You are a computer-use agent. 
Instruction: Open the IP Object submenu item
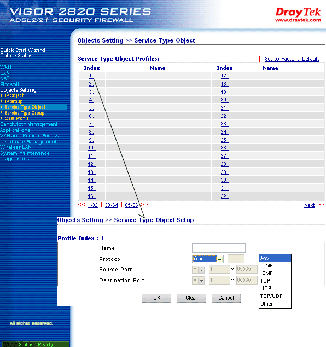click(x=14, y=95)
